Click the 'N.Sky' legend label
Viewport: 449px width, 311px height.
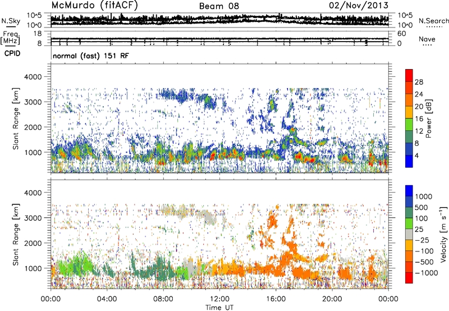click(11, 21)
